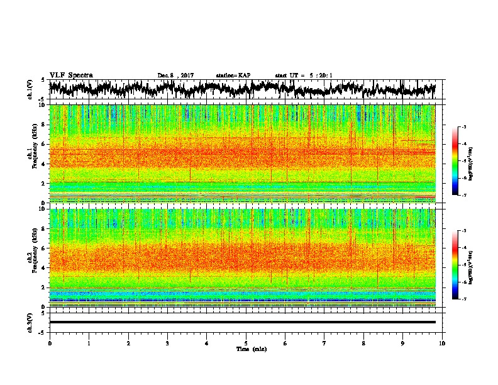
Task: Click the "6" minute tick label
Action: (x=285, y=343)
